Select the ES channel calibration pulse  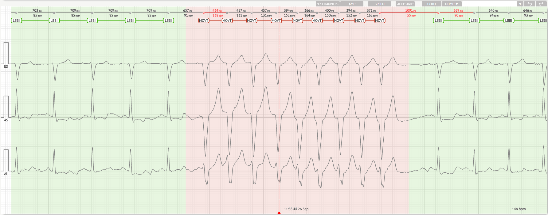(6, 53)
